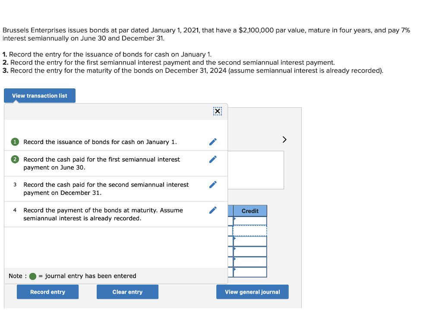
Task: Click the last Credit input cell
Action: coord(250,272)
